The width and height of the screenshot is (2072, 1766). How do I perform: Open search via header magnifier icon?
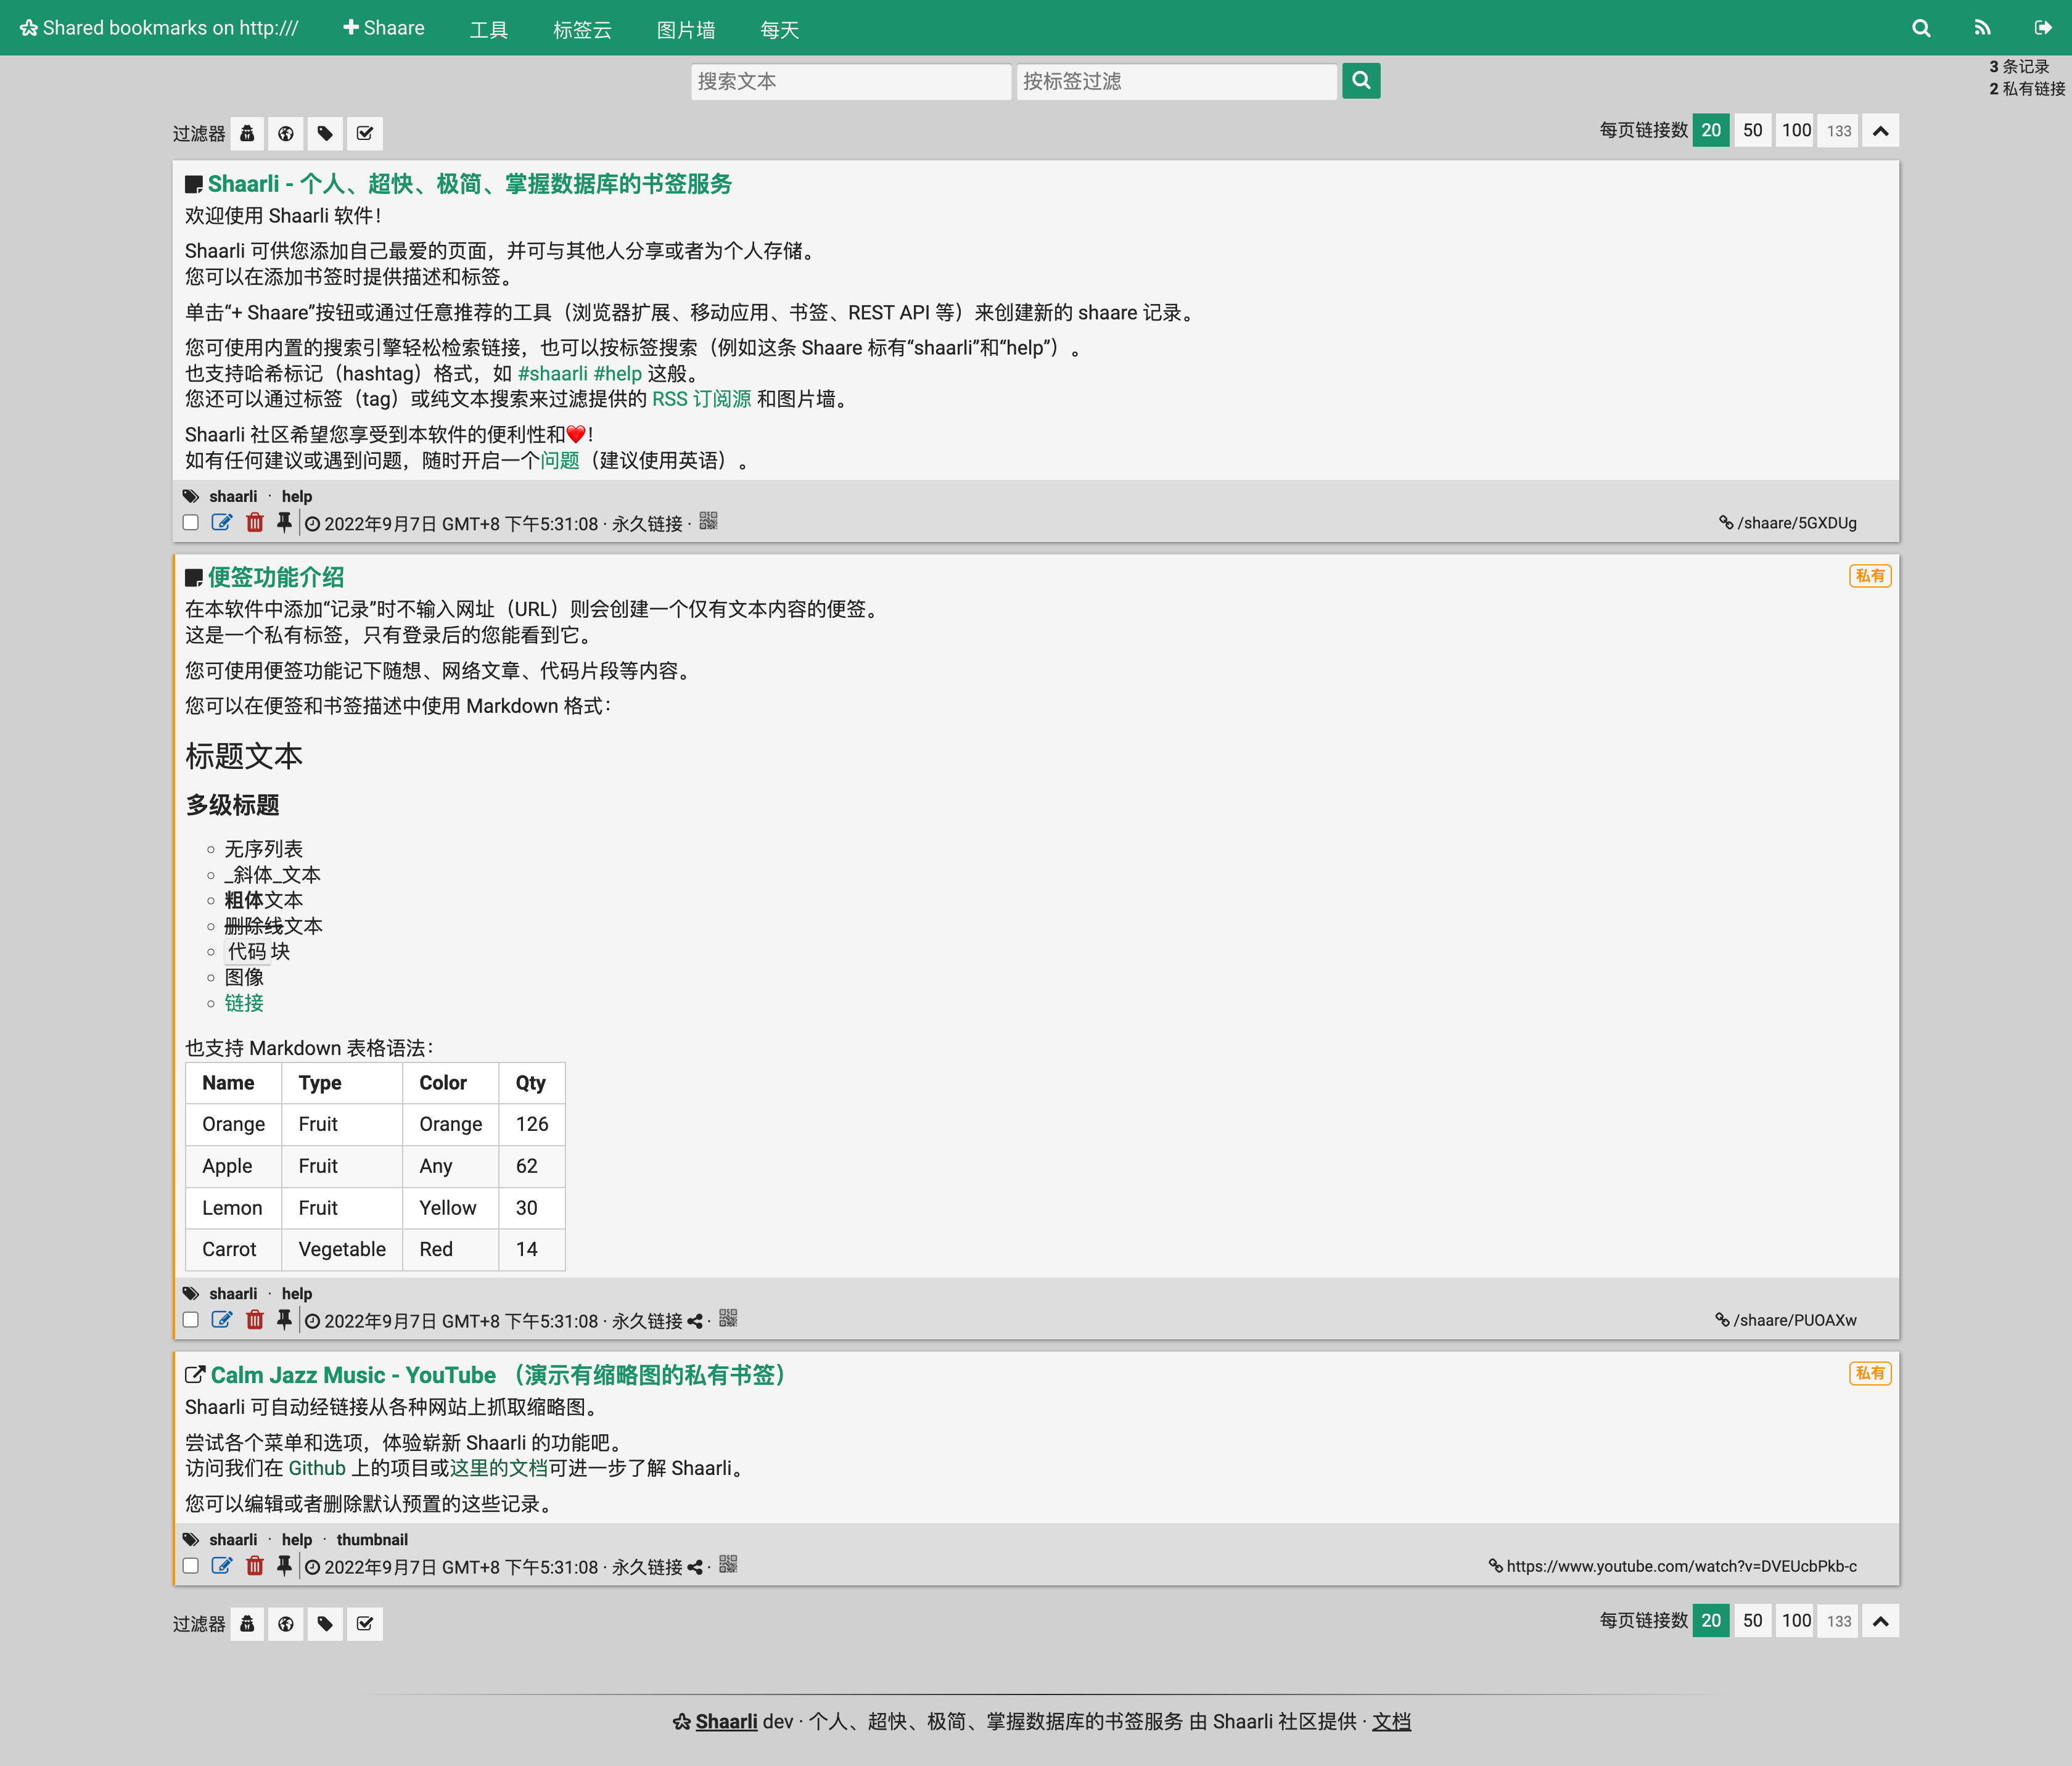click(1920, 28)
